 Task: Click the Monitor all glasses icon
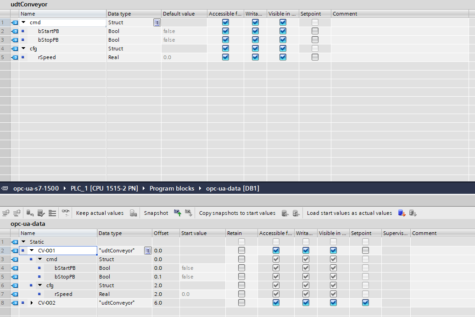point(66,213)
